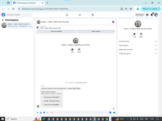Viewport: 162px width, 121px height.
Task: Go to the Home feed icon
Action: [67, 15]
